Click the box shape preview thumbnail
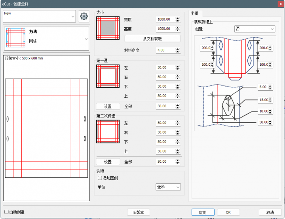The height and width of the screenshot is (219, 285). pyautogui.click(x=46, y=129)
